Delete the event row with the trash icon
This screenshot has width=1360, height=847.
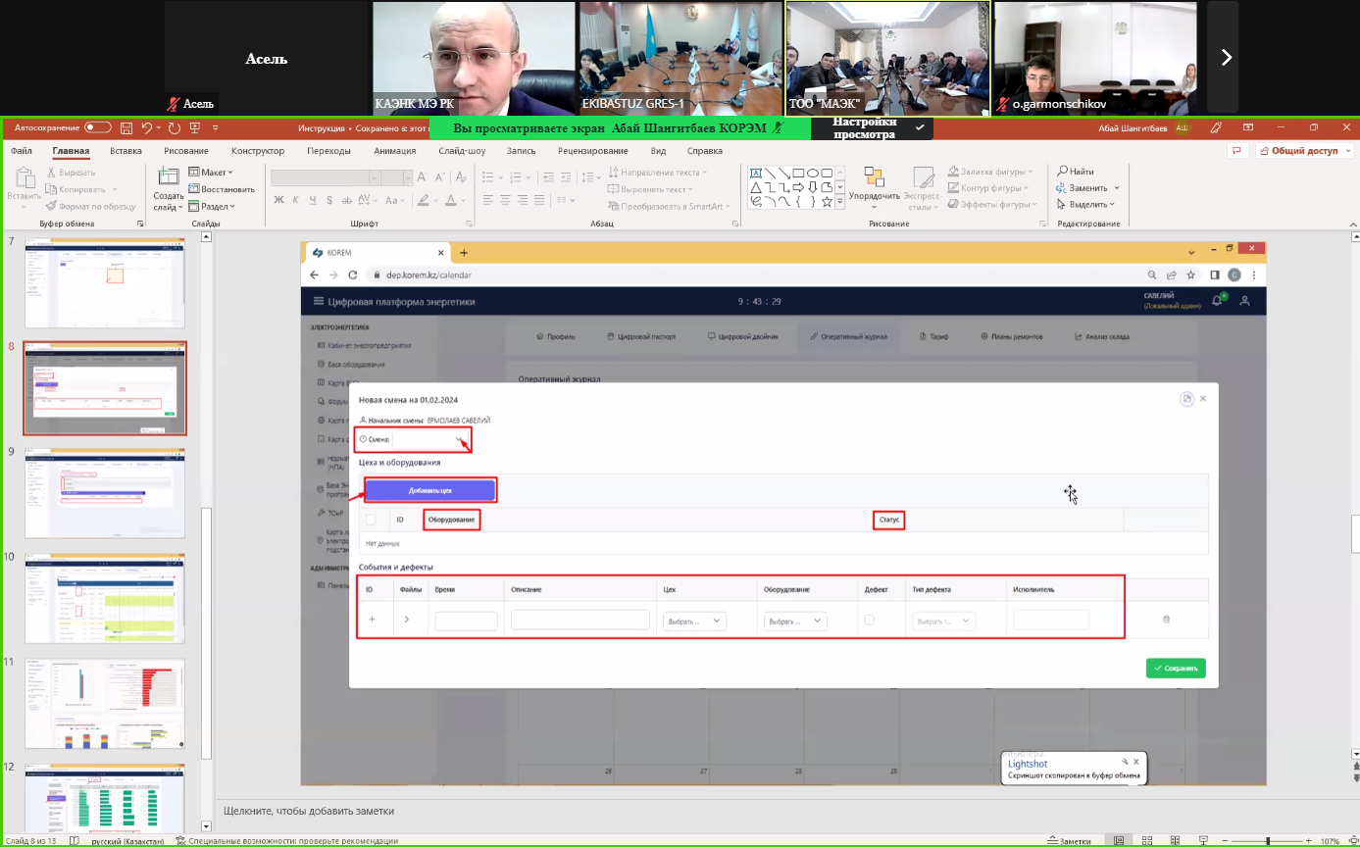coord(1165,620)
